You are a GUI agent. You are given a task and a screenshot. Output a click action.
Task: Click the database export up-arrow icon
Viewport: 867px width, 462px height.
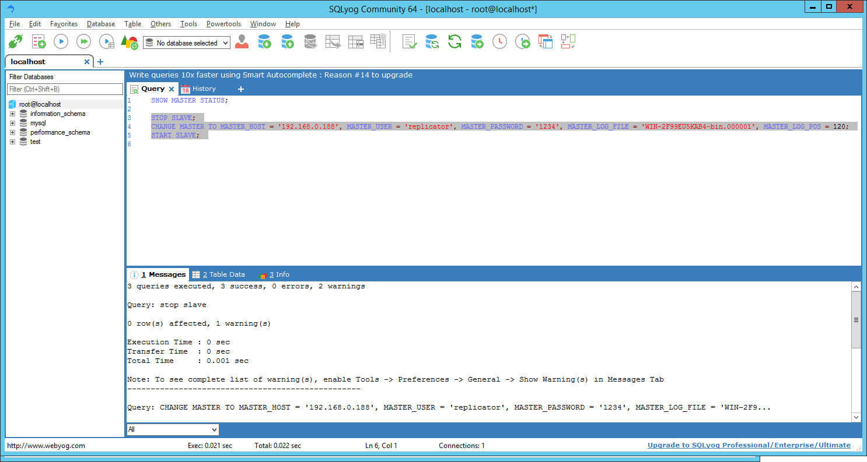[x=287, y=42]
